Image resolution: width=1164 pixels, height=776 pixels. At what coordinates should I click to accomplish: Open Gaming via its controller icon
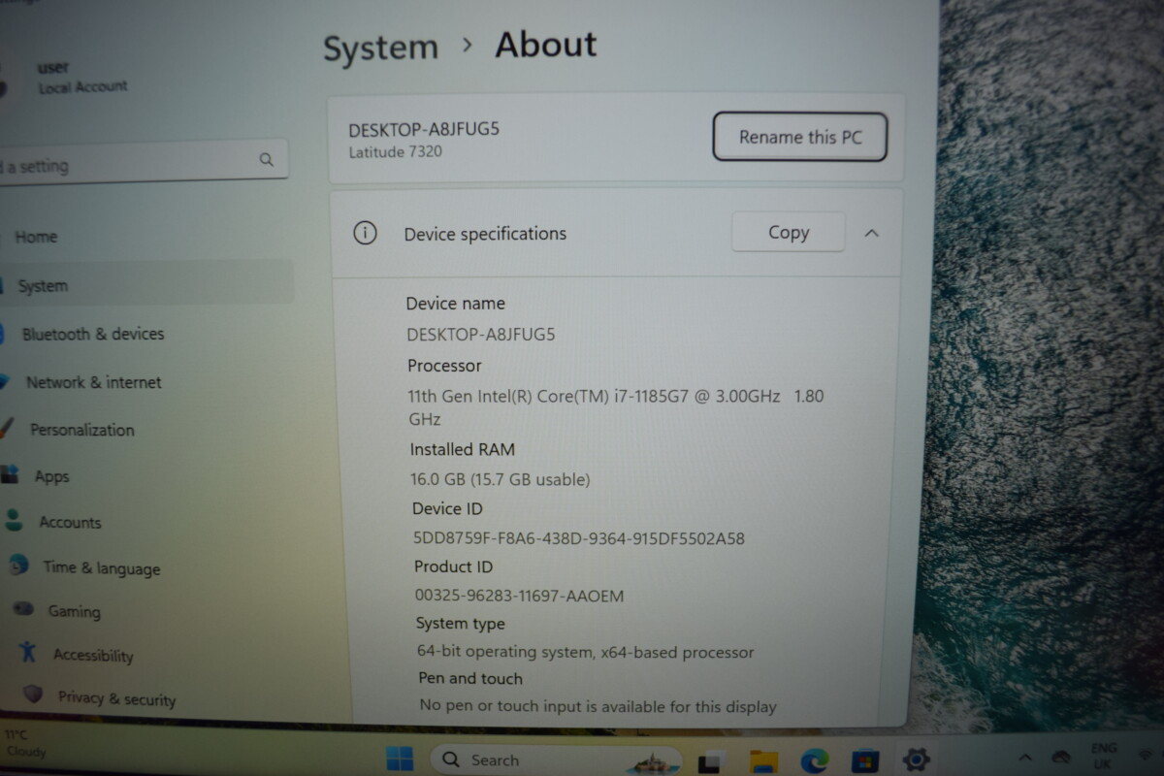click(x=23, y=609)
